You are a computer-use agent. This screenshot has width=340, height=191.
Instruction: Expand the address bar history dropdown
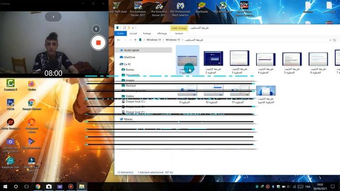(330, 40)
